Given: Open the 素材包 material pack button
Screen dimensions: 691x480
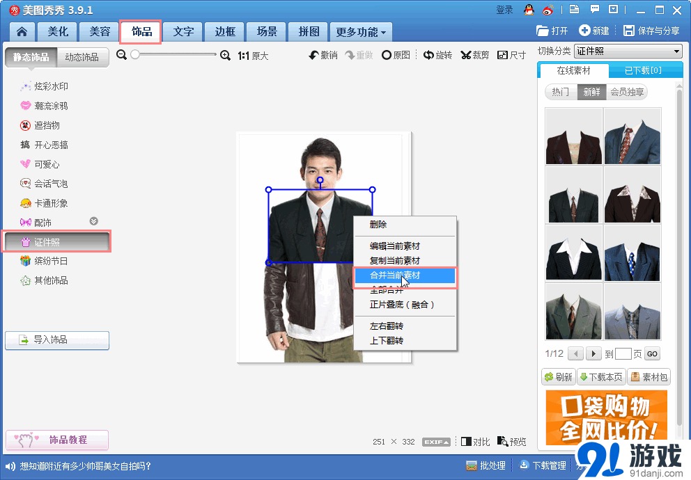Looking at the screenshot, I should 649,377.
